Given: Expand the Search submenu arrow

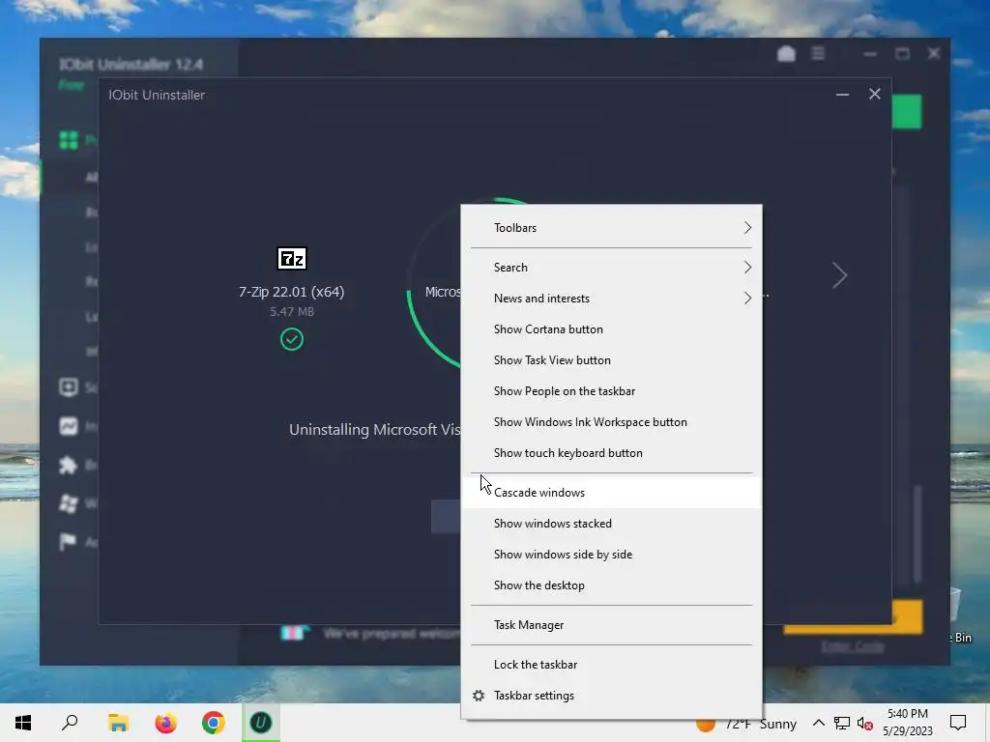Looking at the screenshot, I should click(x=747, y=268).
